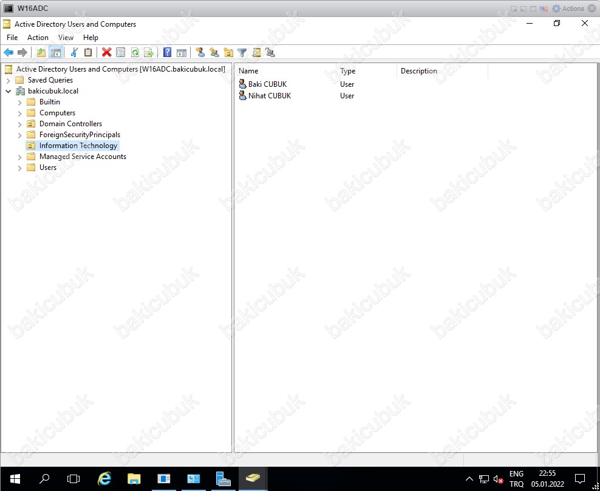Launch Internet Explorer from taskbar
The height and width of the screenshot is (491, 600).
[104, 479]
